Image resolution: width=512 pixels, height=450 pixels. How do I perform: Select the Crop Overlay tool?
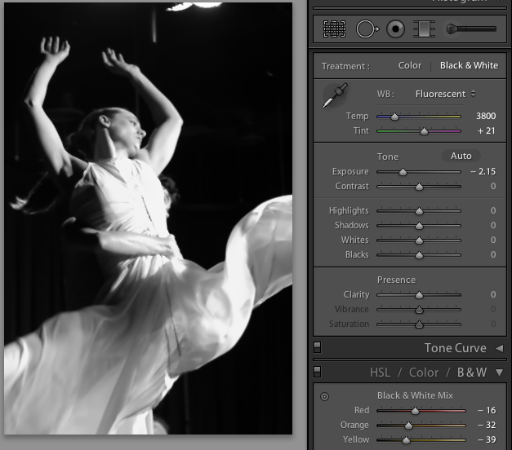[334, 29]
